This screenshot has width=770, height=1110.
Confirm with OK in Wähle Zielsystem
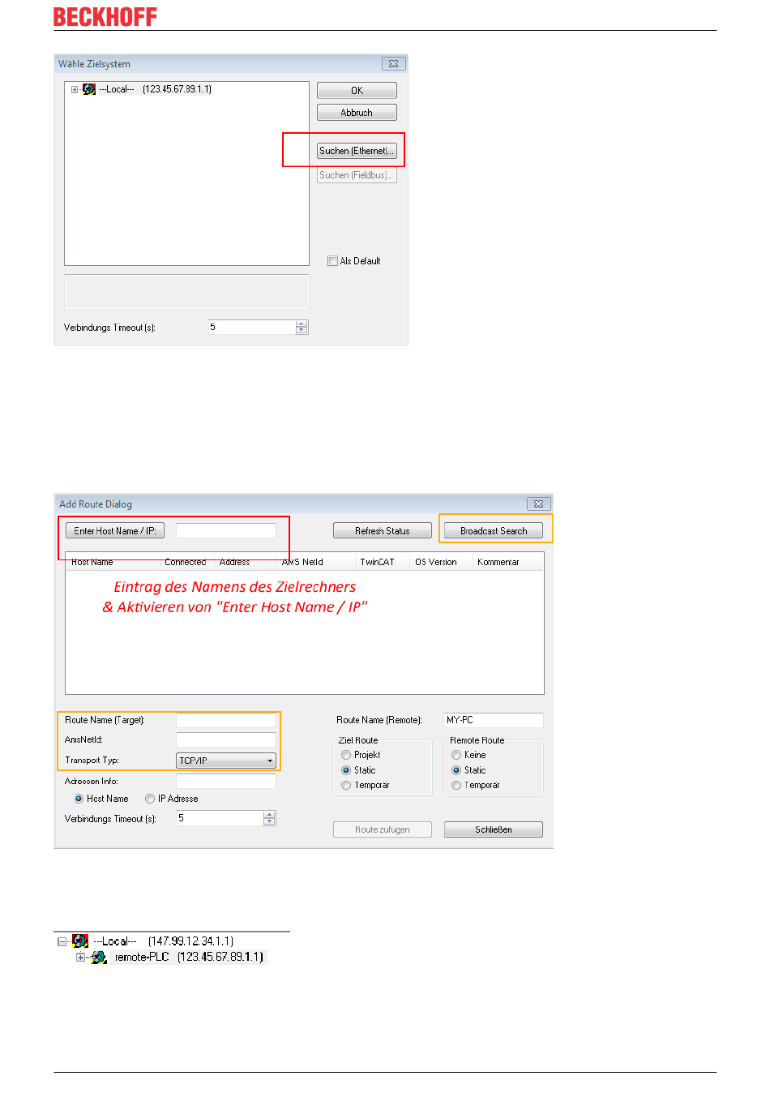(x=357, y=91)
